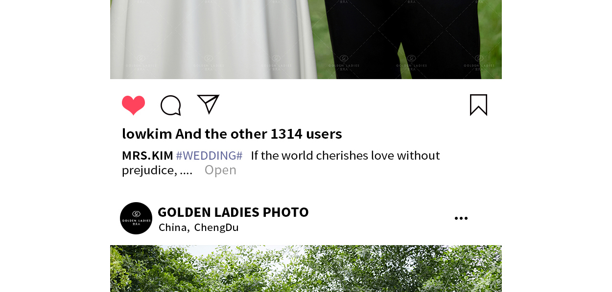Open the green trees photo below
Screen dimensions: 612x292
306,269
